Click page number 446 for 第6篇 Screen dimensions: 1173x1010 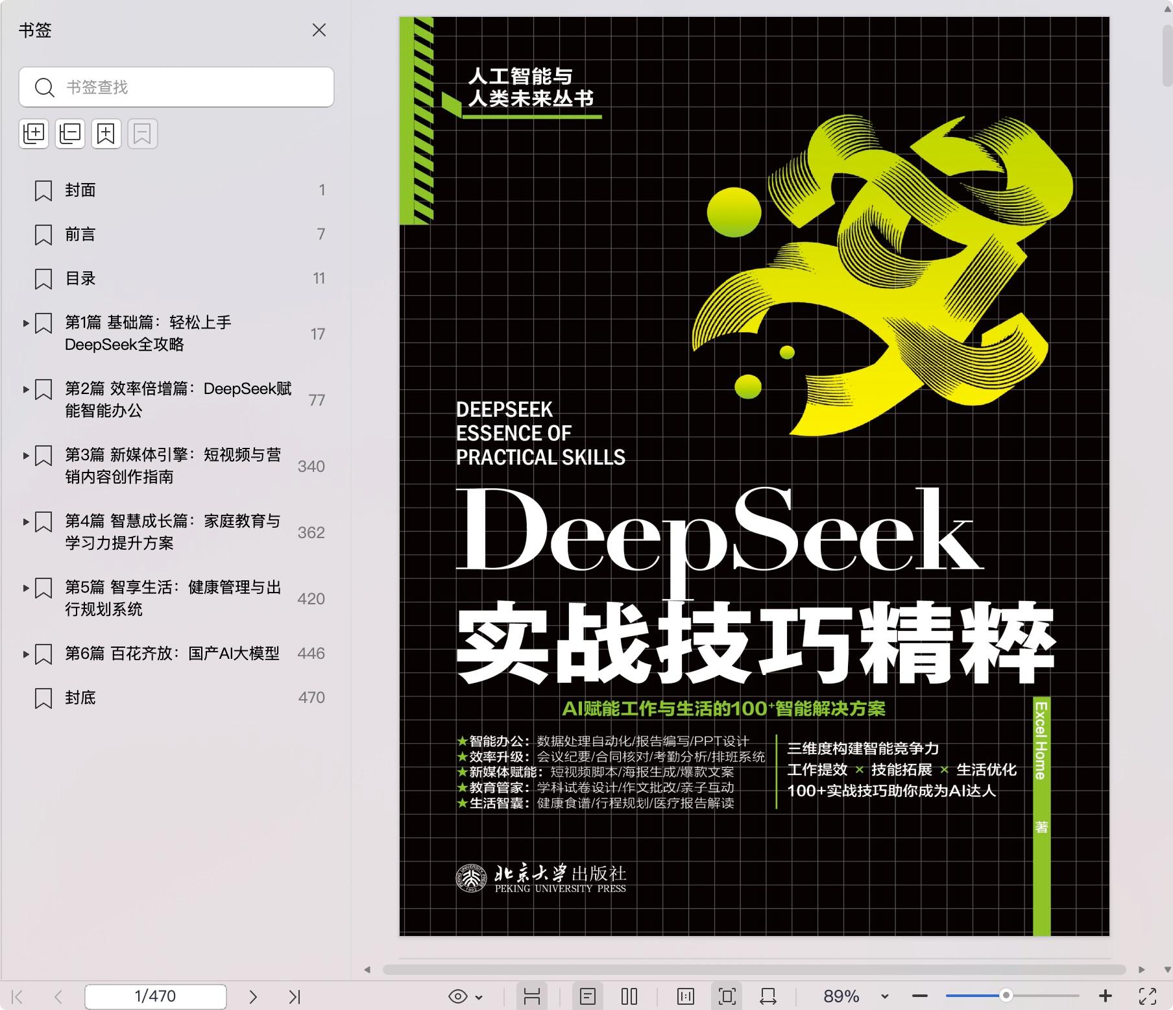point(311,654)
